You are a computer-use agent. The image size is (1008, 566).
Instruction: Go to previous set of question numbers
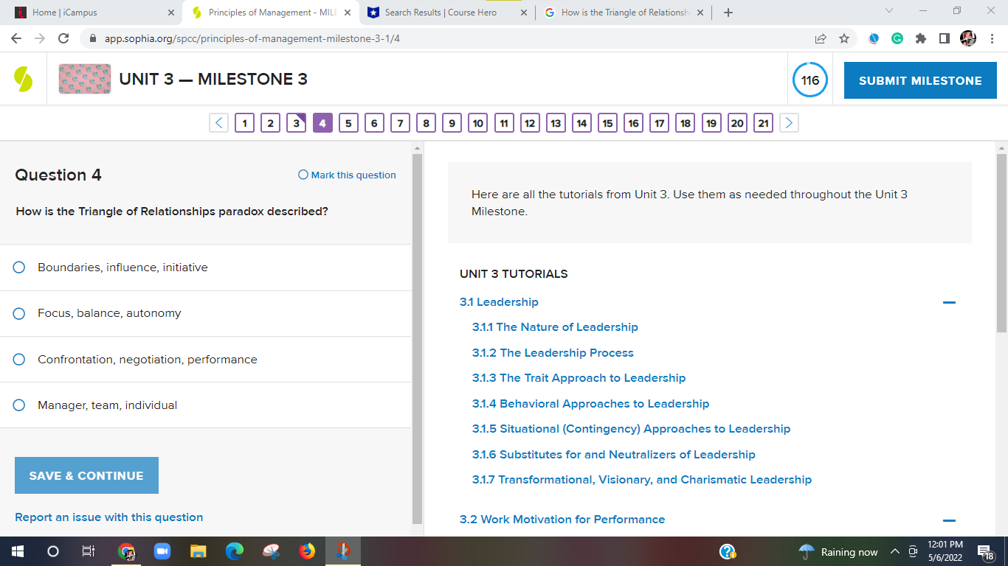coord(218,123)
